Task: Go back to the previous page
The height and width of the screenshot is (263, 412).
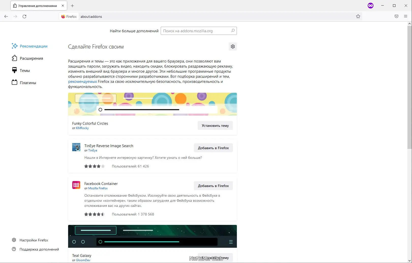Action: tap(6, 17)
